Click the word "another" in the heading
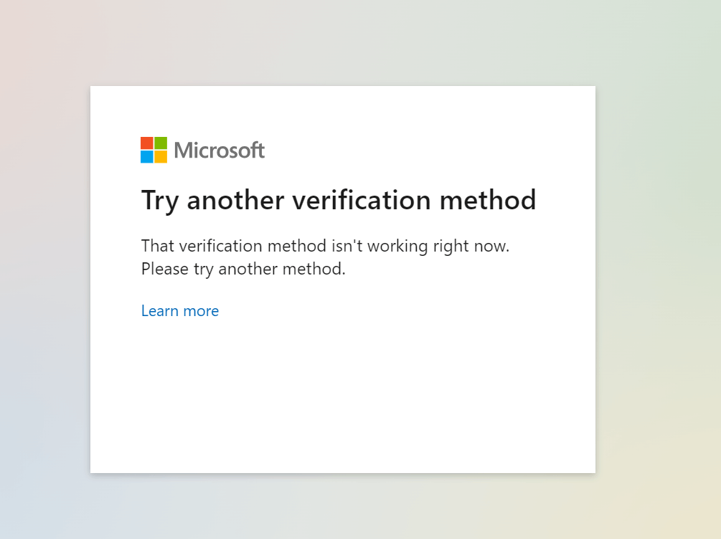The image size is (721, 539). [x=235, y=201]
